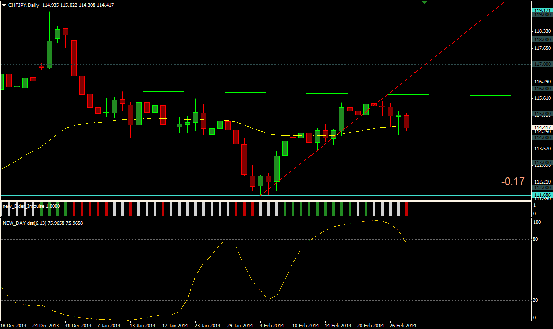The width and height of the screenshot is (553, 329).
Task: Open the chart menu triangle beside CHFJPY,Daily
Action: click(x=4, y=5)
